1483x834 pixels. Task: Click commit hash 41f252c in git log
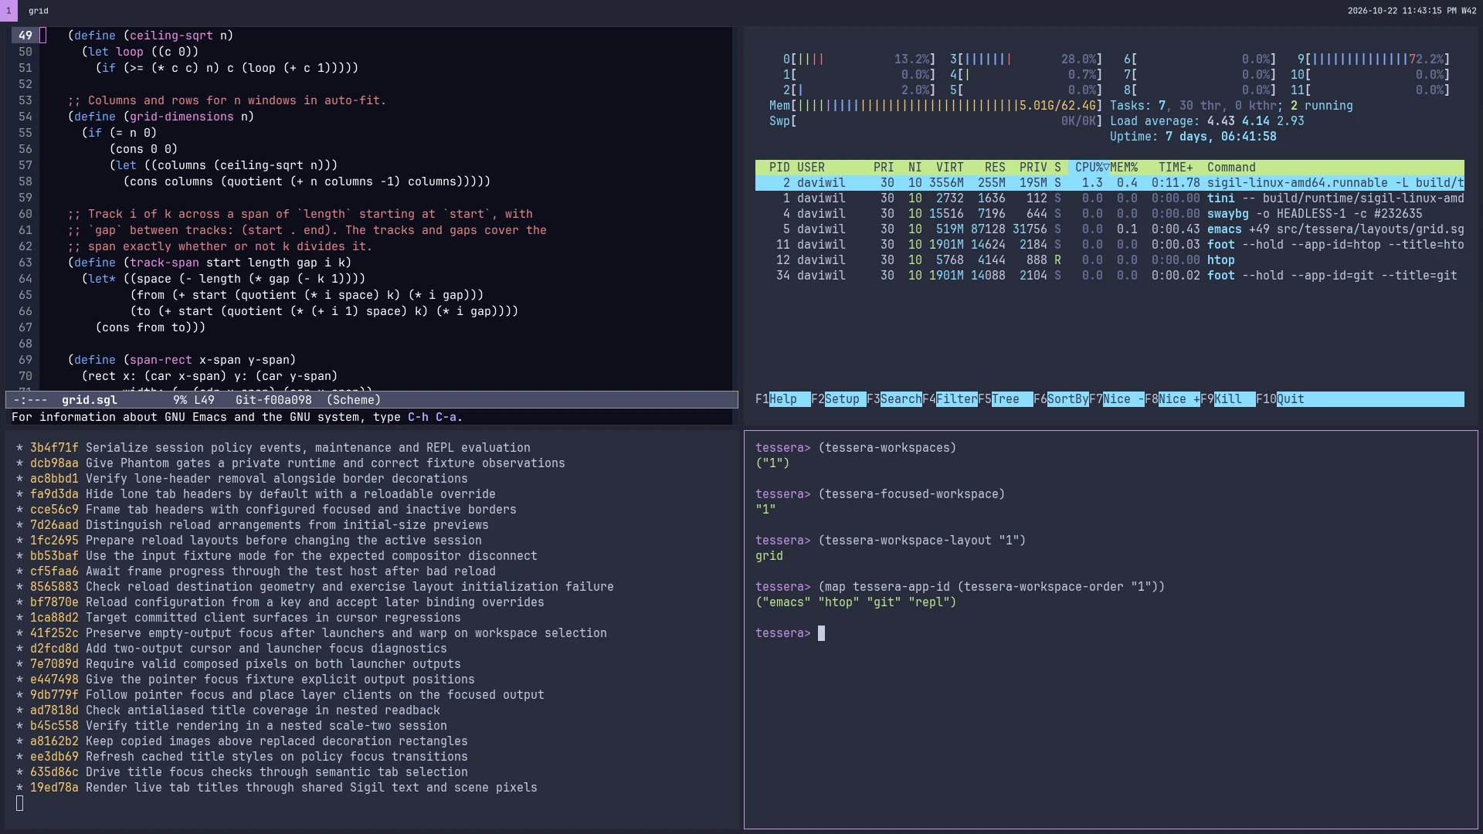54,633
